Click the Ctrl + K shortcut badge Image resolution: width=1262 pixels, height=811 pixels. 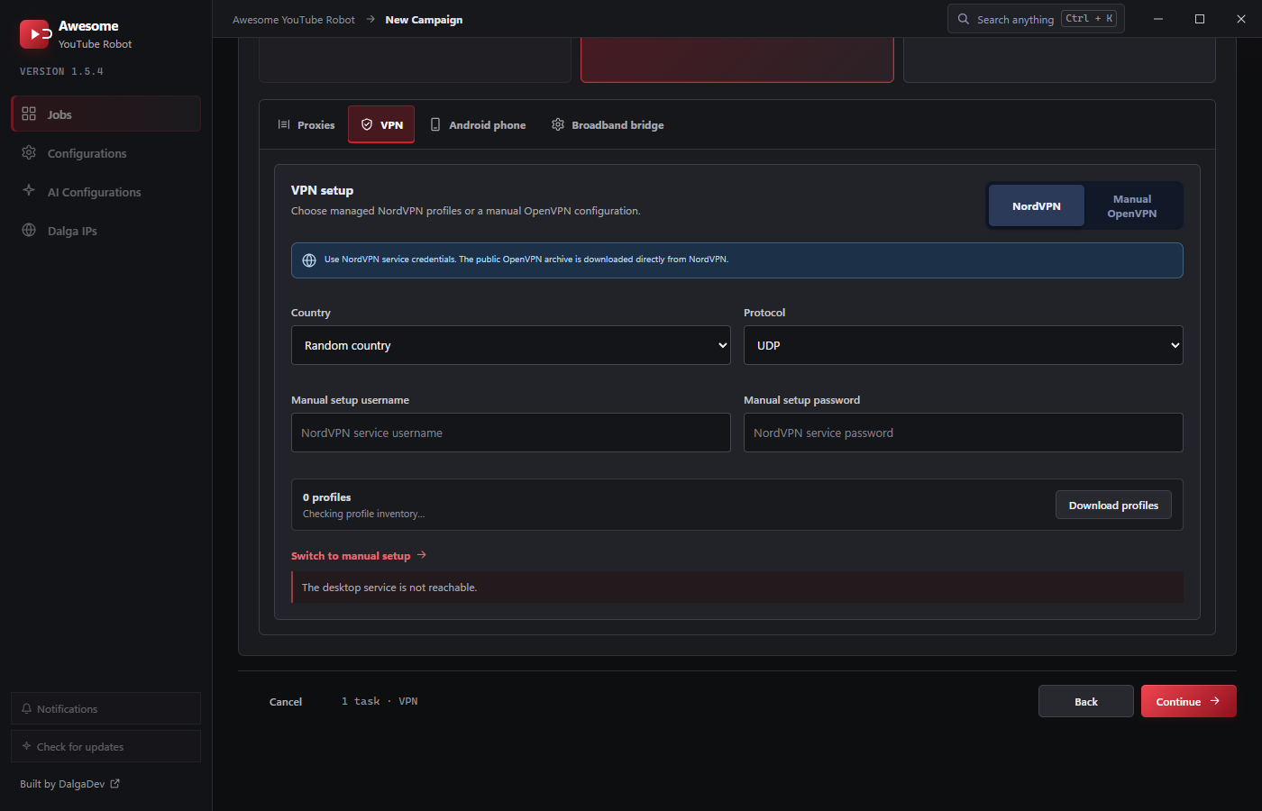click(1089, 19)
